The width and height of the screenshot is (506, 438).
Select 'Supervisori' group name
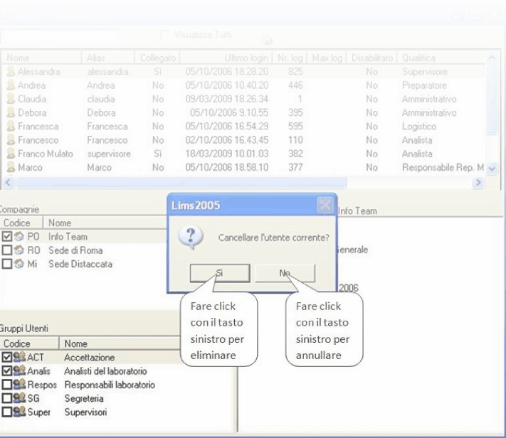(85, 412)
